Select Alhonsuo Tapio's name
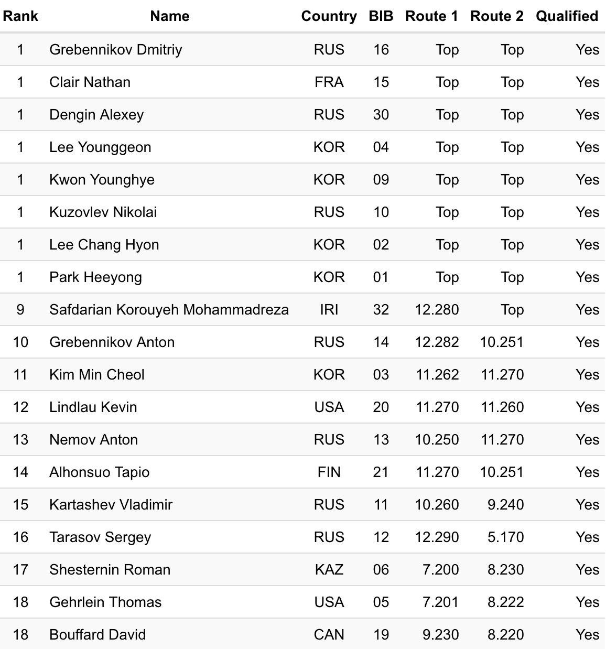 point(99,472)
